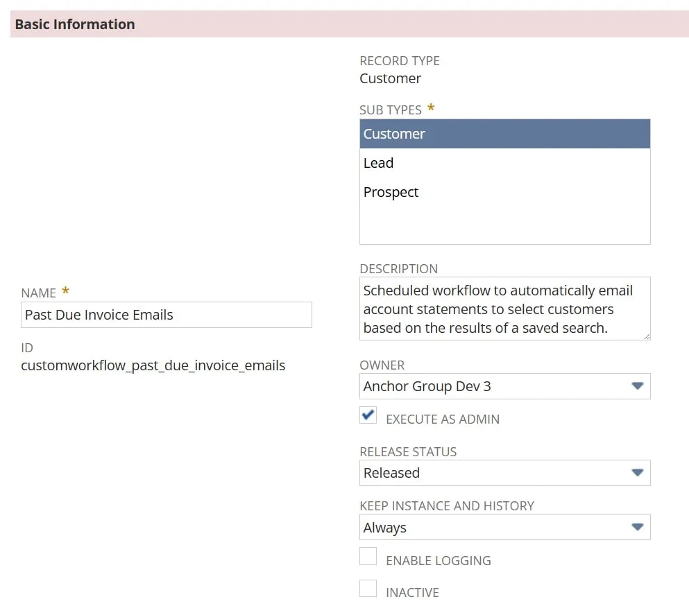Click the Customer record type value
Viewport: 689px width, 606px height.
(390, 78)
